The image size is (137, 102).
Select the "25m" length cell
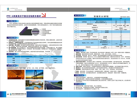click(28, 62)
